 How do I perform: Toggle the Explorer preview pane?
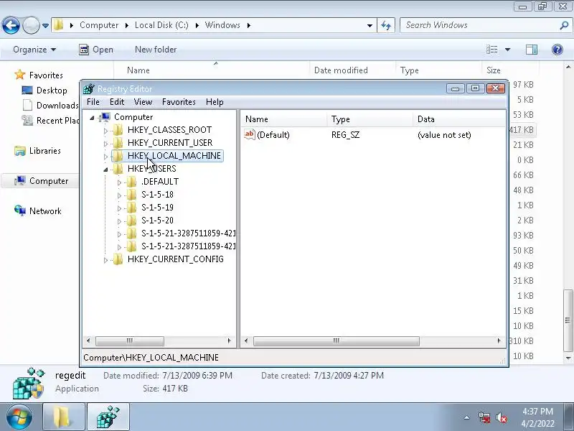(x=531, y=50)
